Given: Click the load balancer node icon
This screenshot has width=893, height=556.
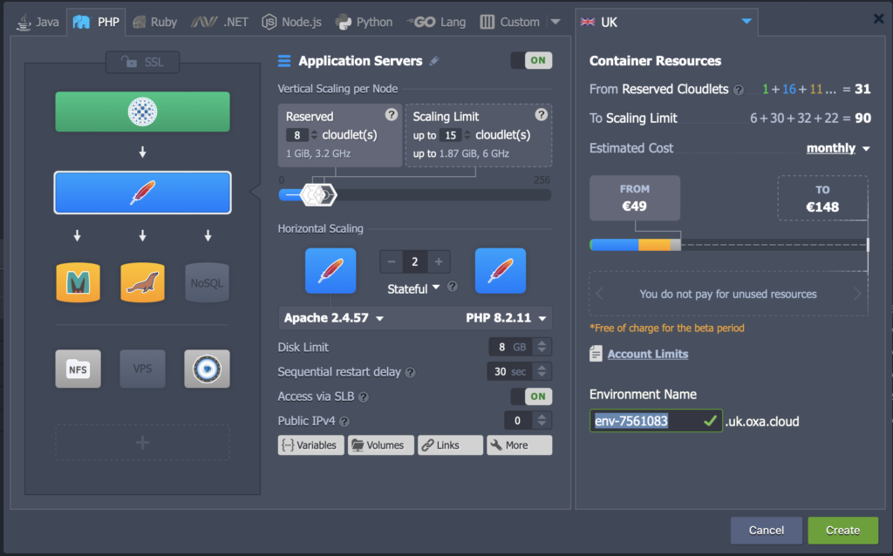Looking at the screenshot, I should point(142,112).
